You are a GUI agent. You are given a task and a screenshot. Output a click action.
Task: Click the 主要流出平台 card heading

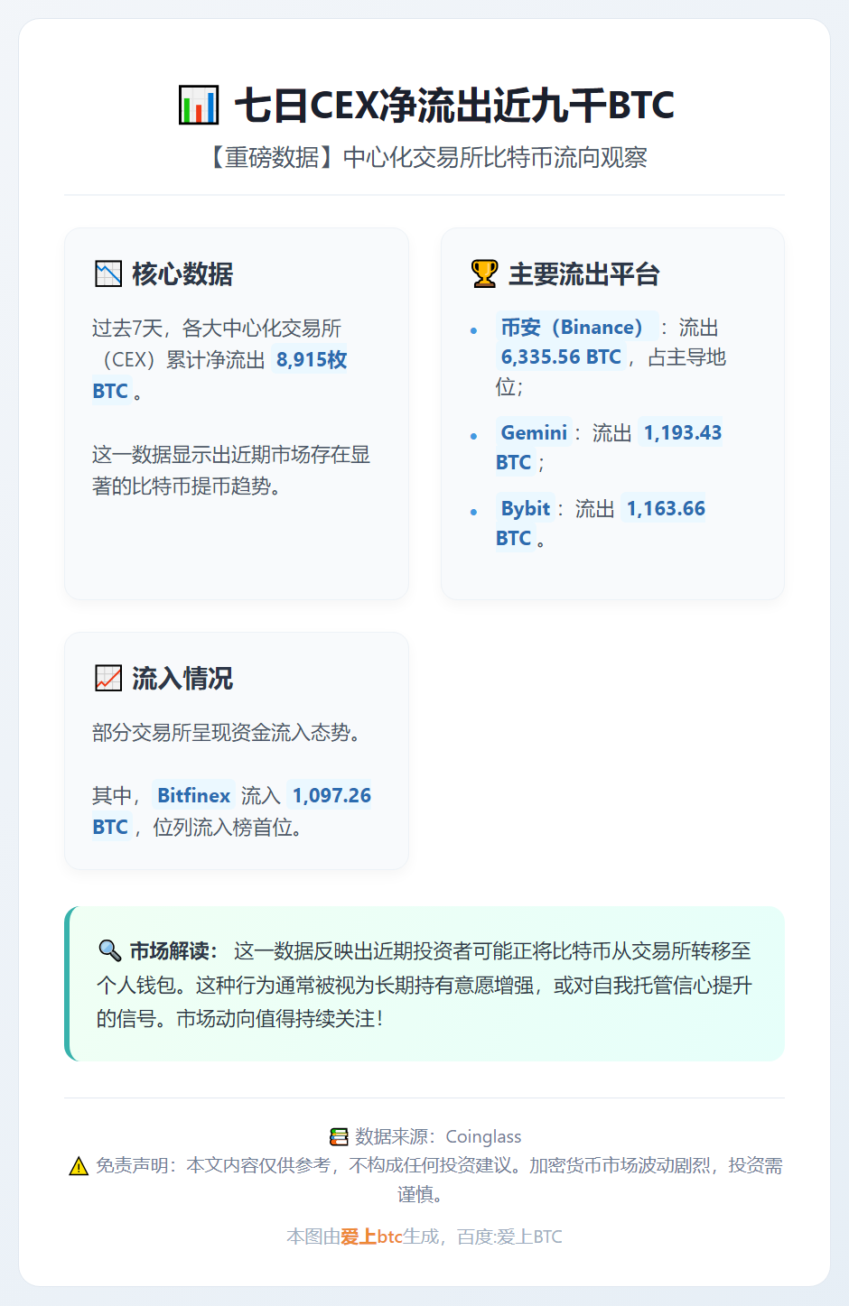[x=584, y=273]
